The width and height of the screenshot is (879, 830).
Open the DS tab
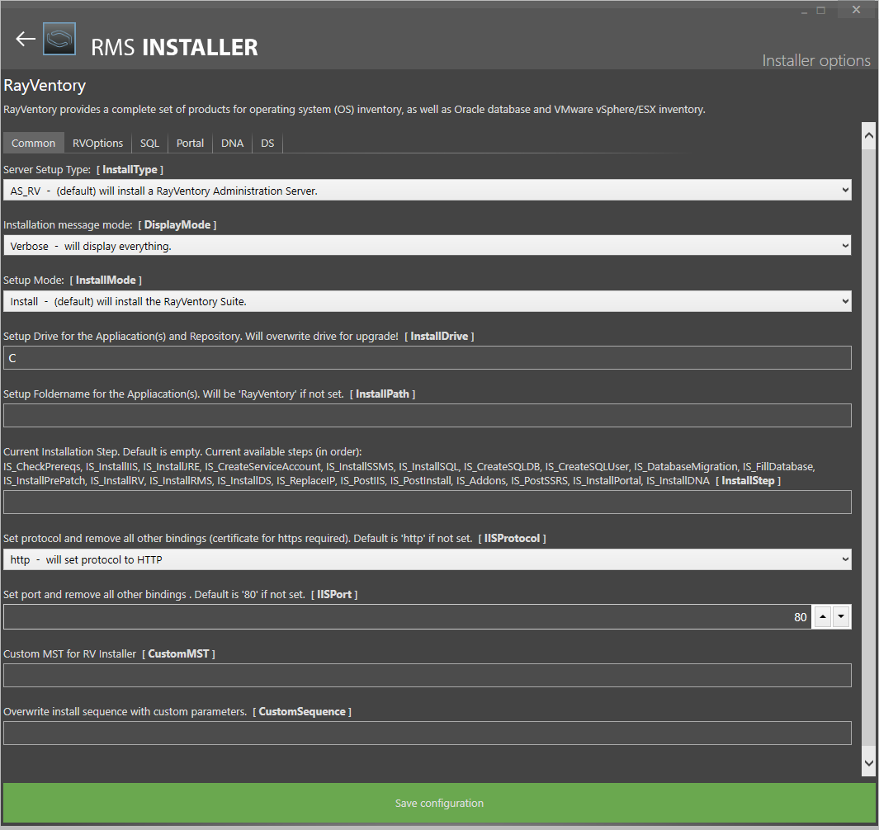tap(267, 143)
